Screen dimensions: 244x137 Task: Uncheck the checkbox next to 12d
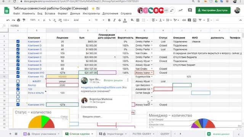click(18, 89)
